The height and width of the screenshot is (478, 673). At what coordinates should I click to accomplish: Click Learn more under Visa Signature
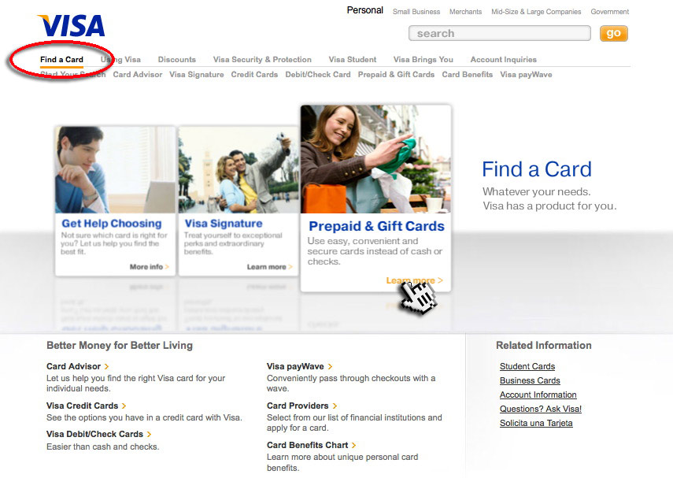(269, 267)
